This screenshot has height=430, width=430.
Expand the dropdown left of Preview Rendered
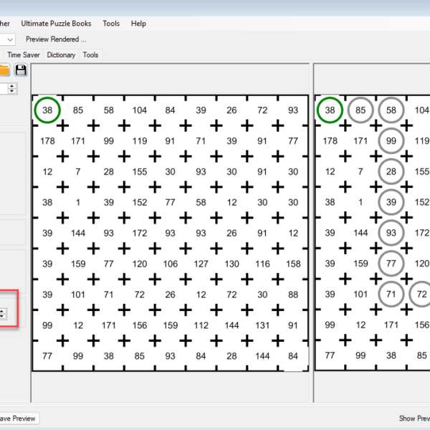(x=9, y=39)
